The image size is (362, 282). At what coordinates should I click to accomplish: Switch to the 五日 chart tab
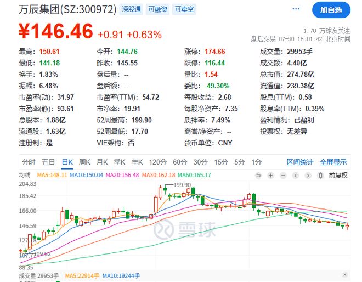tap(48, 162)
